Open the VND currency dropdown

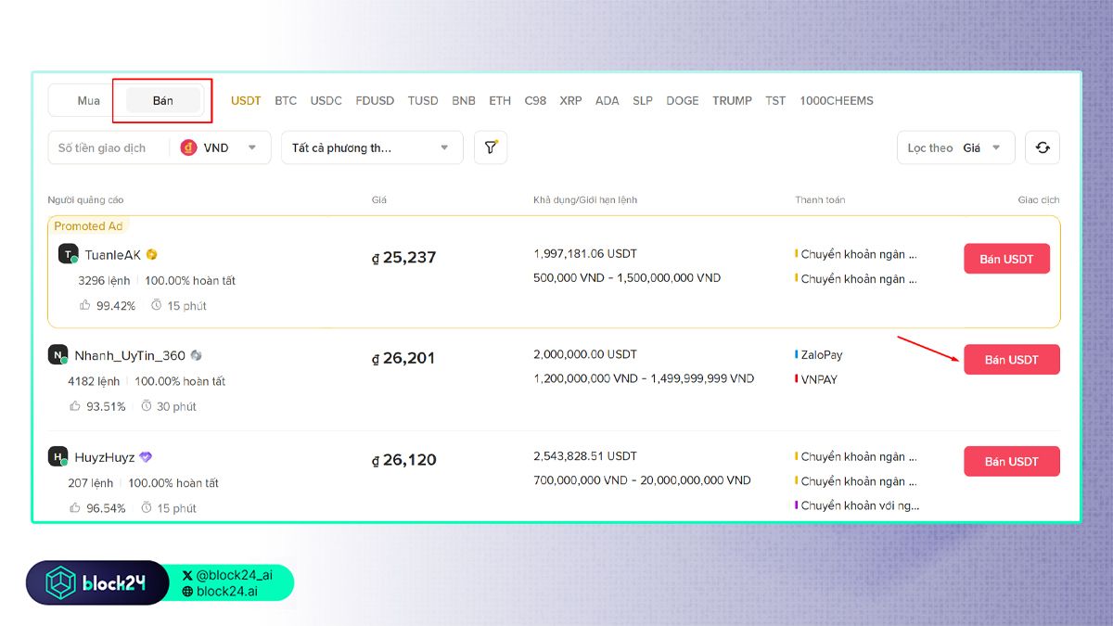[221, 147]
